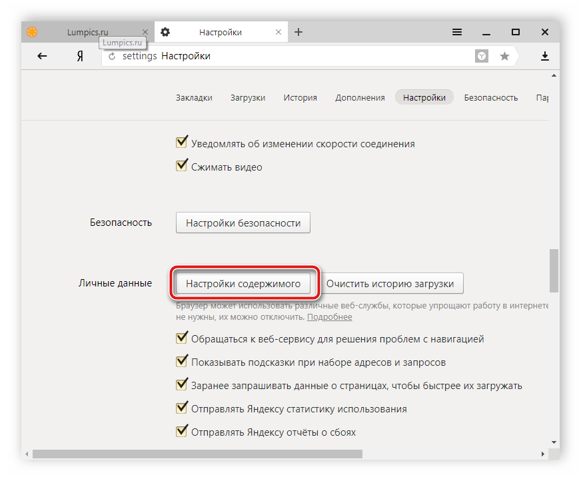Go to the 'Безопасность' tab
The width and height of the screenshot is (581, 481).
(x=490, y=97)
